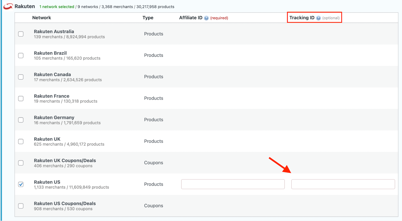Click '625 merchants / 4,960,172 products' text
The width and height of the screenshot is (402, 221).
click(69, 144)
